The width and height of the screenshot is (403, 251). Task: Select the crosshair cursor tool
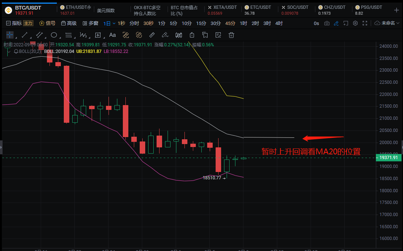point(10,35)
